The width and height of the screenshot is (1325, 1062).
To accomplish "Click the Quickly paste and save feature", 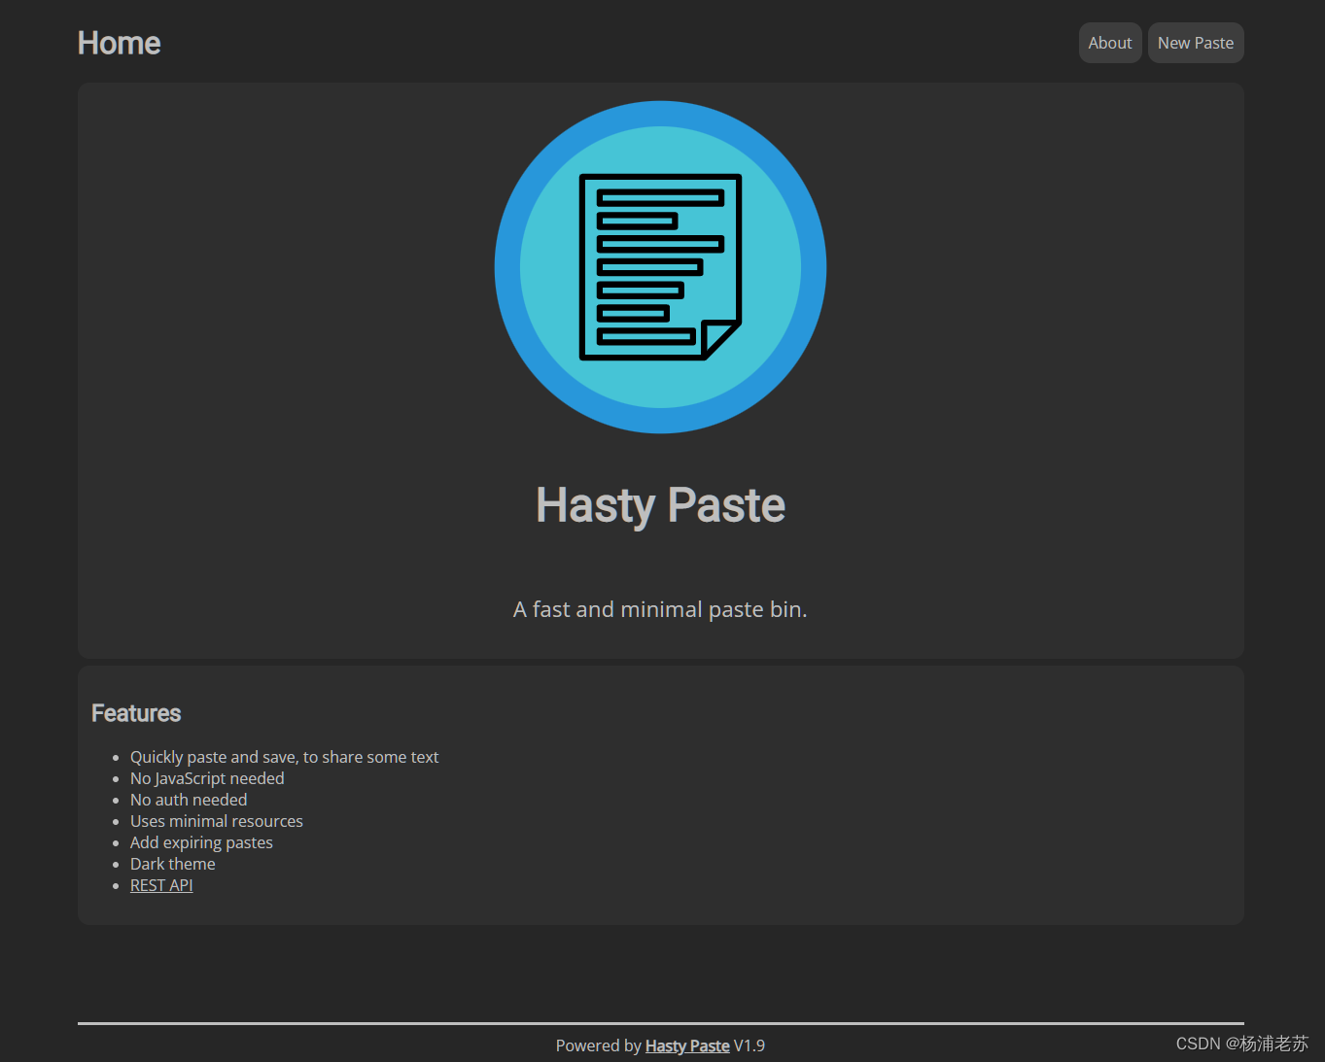I will 284,756.
